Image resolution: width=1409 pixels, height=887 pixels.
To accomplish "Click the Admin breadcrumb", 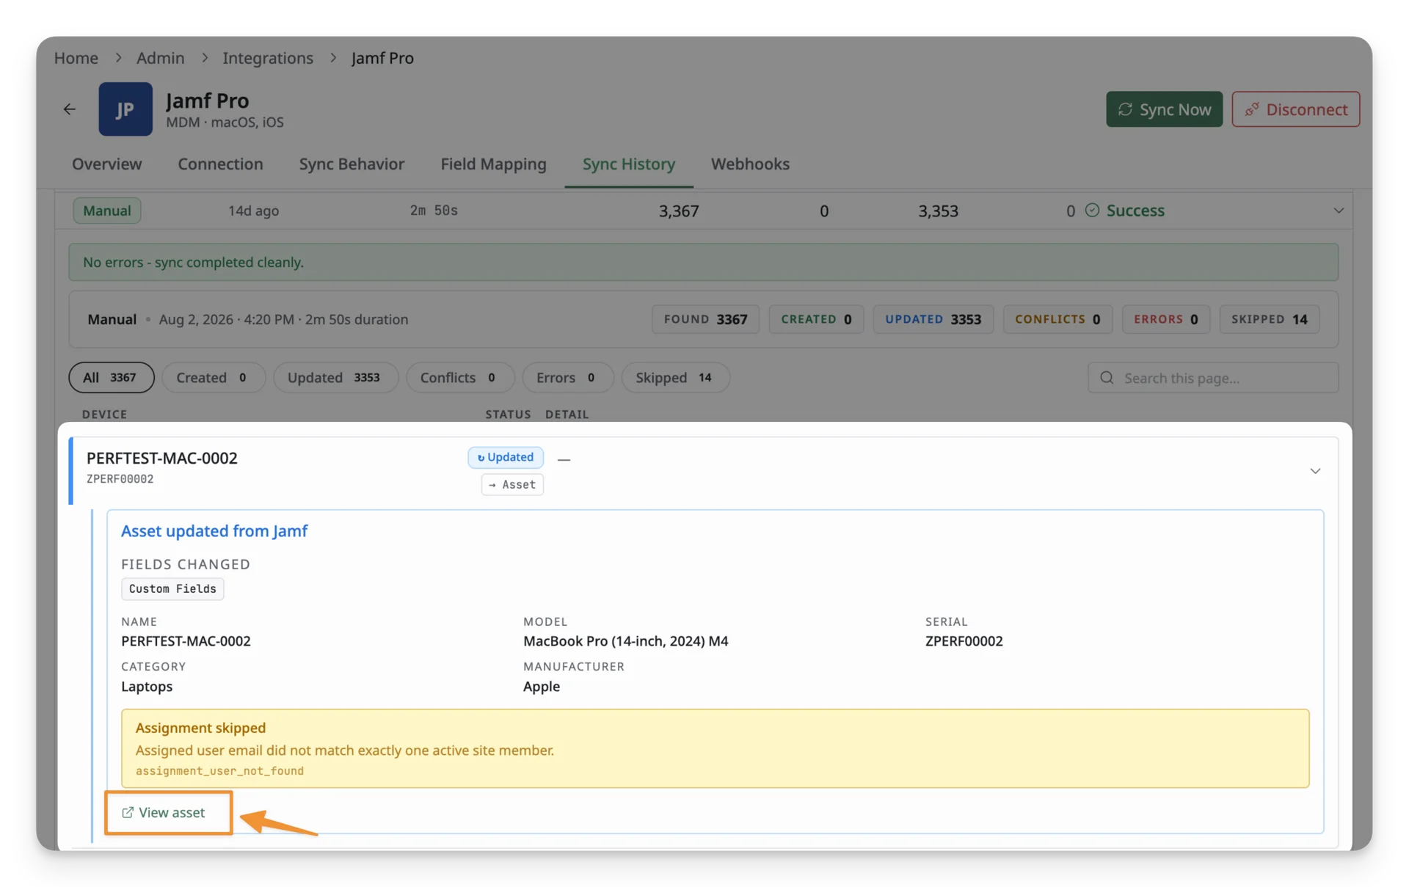I will click(160, 58).
